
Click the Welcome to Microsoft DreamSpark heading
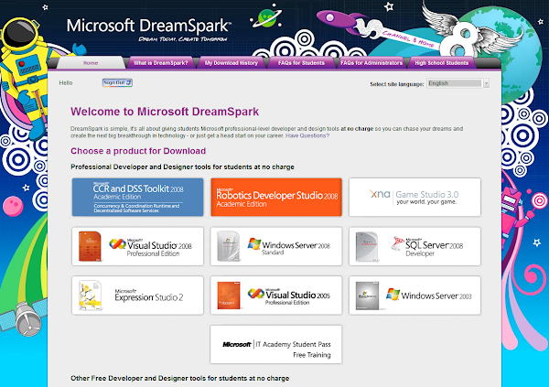165,112
